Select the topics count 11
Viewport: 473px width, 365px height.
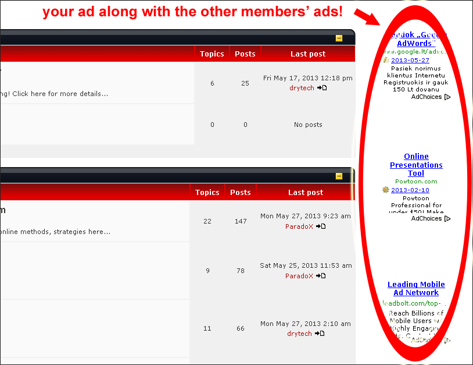pos(207,328)
